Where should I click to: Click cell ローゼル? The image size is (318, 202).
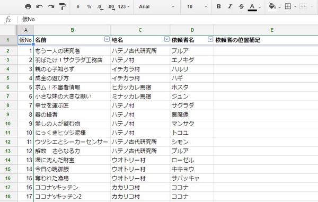coord(192,160)
